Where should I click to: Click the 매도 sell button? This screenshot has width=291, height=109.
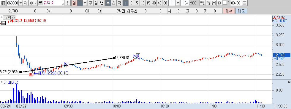pyautogui.click(x=241, y=11)
